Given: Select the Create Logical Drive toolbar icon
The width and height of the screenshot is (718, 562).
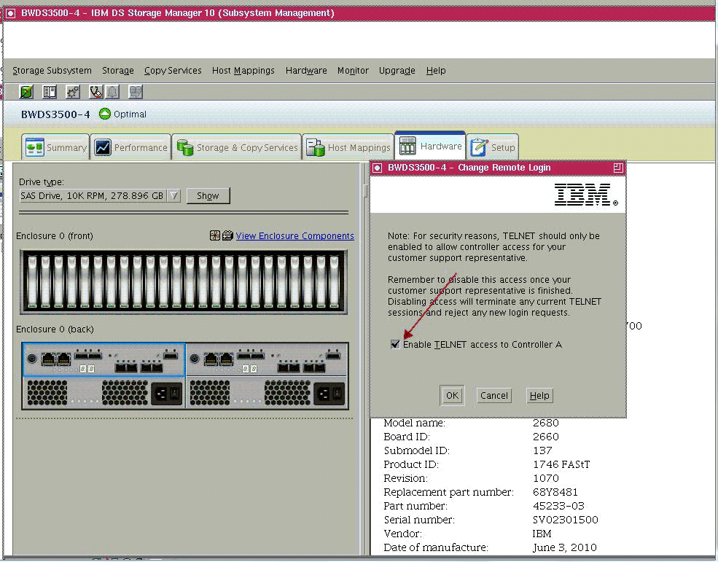Looking at the screenshot, I should pyautogui.click(x=26, y=91).
